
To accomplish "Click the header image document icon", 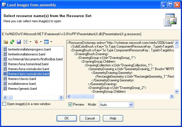I will 170,20.
